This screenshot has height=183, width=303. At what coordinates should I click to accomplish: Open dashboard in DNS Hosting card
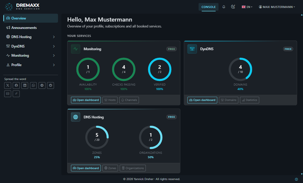[x=86, y=168]
